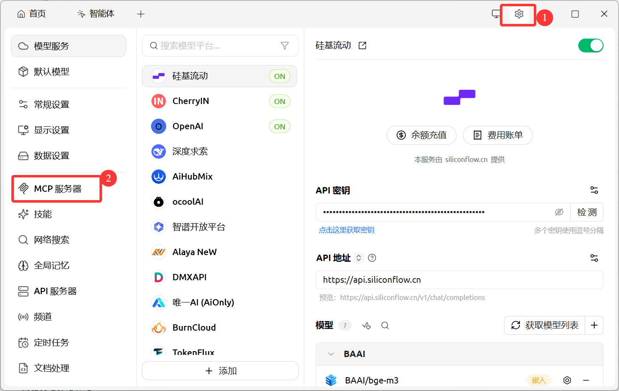Select the 智谱开放平台 provider logo

[x=159, y=227]
